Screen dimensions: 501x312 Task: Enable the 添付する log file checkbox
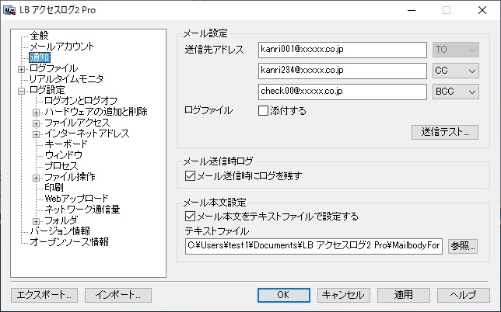coord(263,110)
